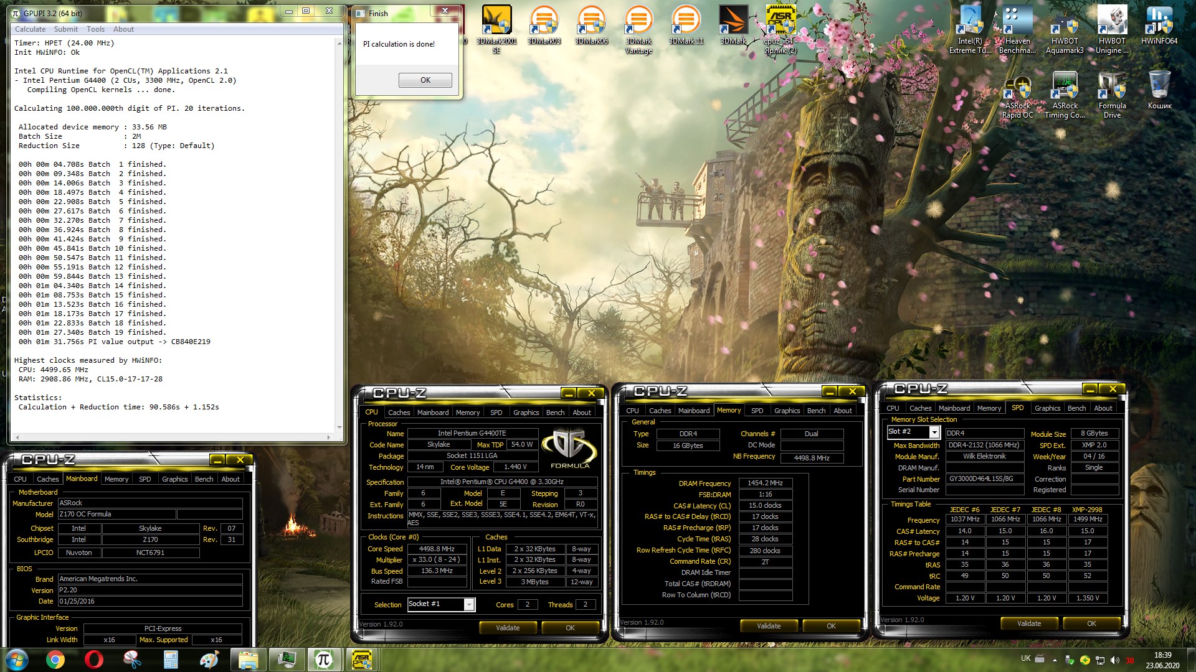Launch Opera browser from the taskbar
The width and height of the screenshot is (1196, 672).
point(94,660)
